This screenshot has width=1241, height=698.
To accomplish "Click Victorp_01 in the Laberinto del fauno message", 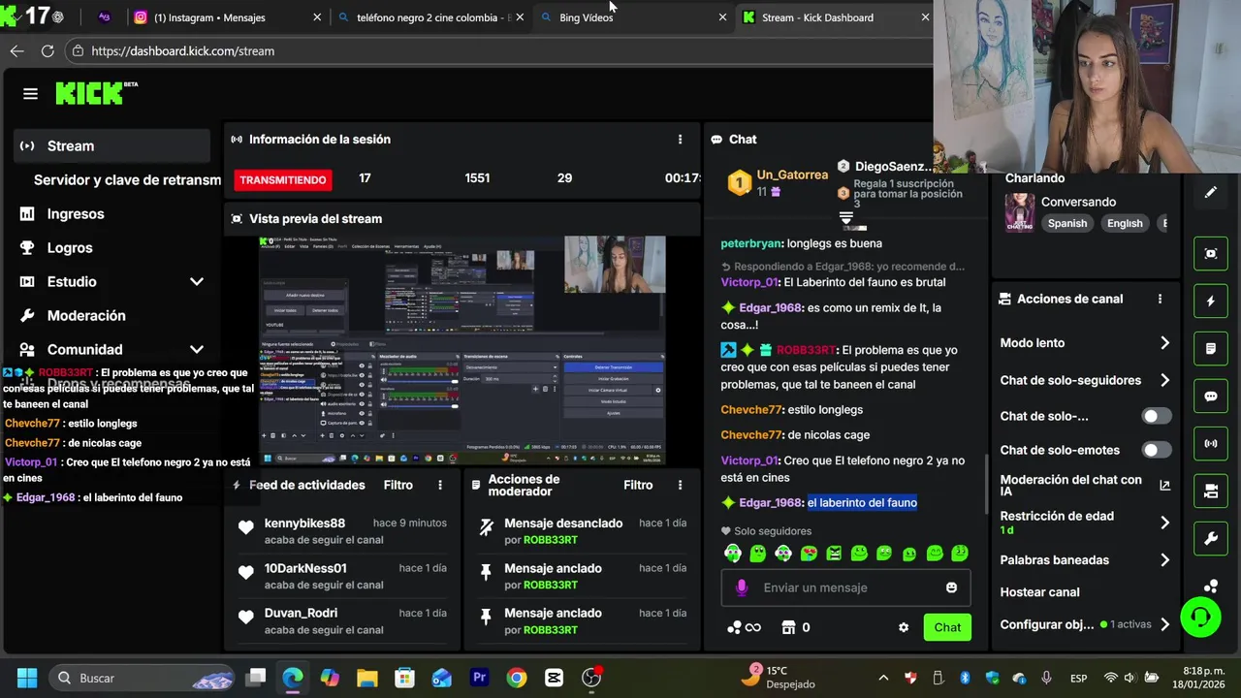I will click(x=748, y=282).
